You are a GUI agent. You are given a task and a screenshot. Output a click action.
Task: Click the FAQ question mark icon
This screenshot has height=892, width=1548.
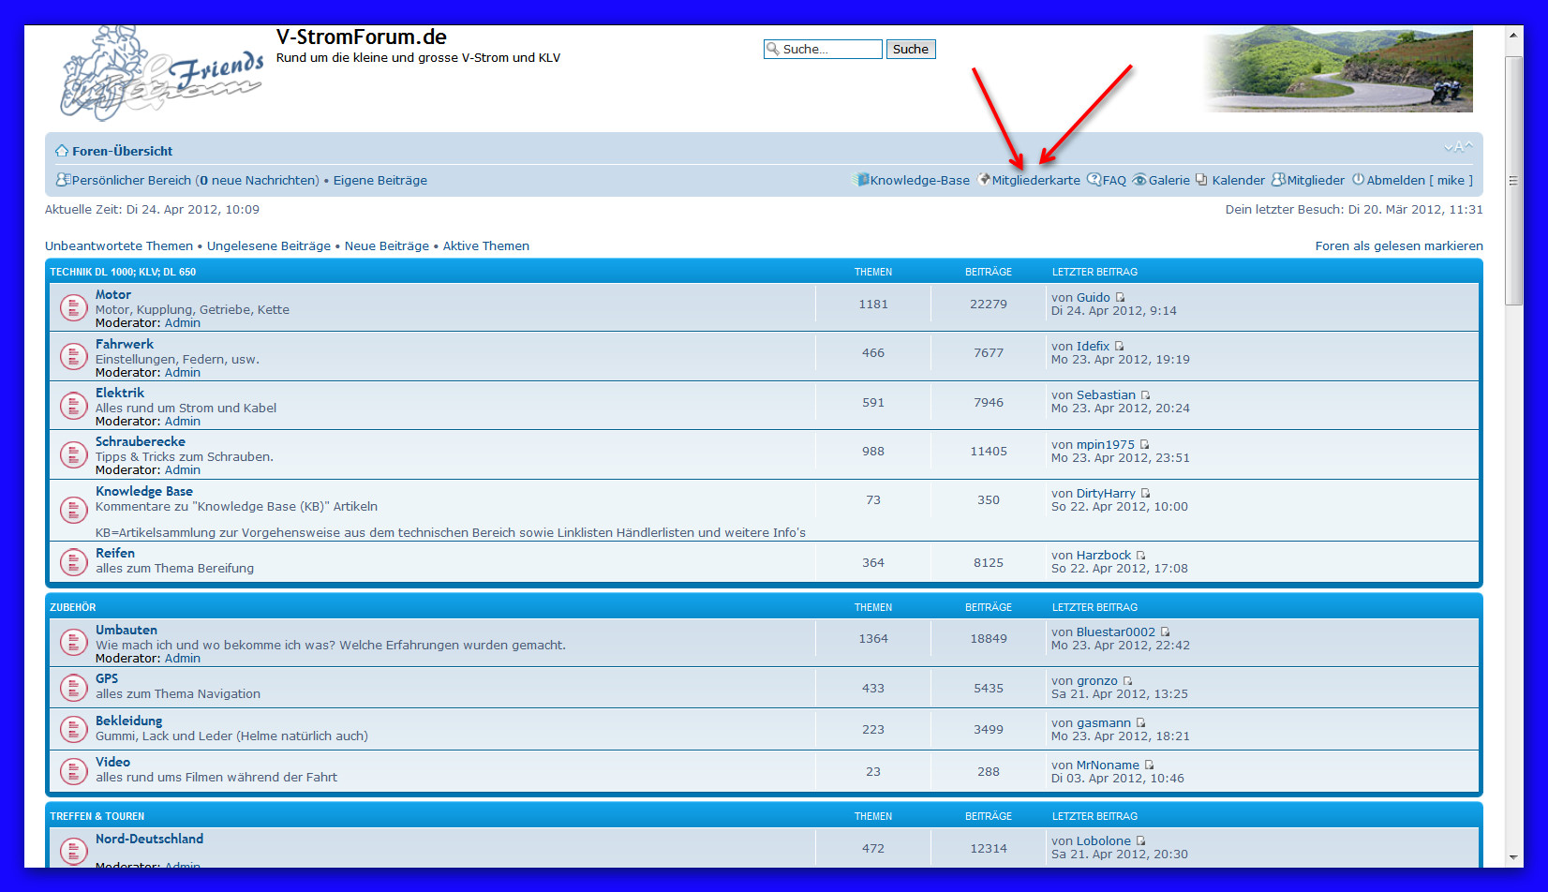pos(1094,180)
